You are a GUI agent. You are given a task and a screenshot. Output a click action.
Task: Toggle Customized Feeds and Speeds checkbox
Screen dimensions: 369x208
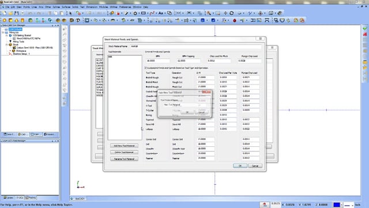tap(146, 68)
